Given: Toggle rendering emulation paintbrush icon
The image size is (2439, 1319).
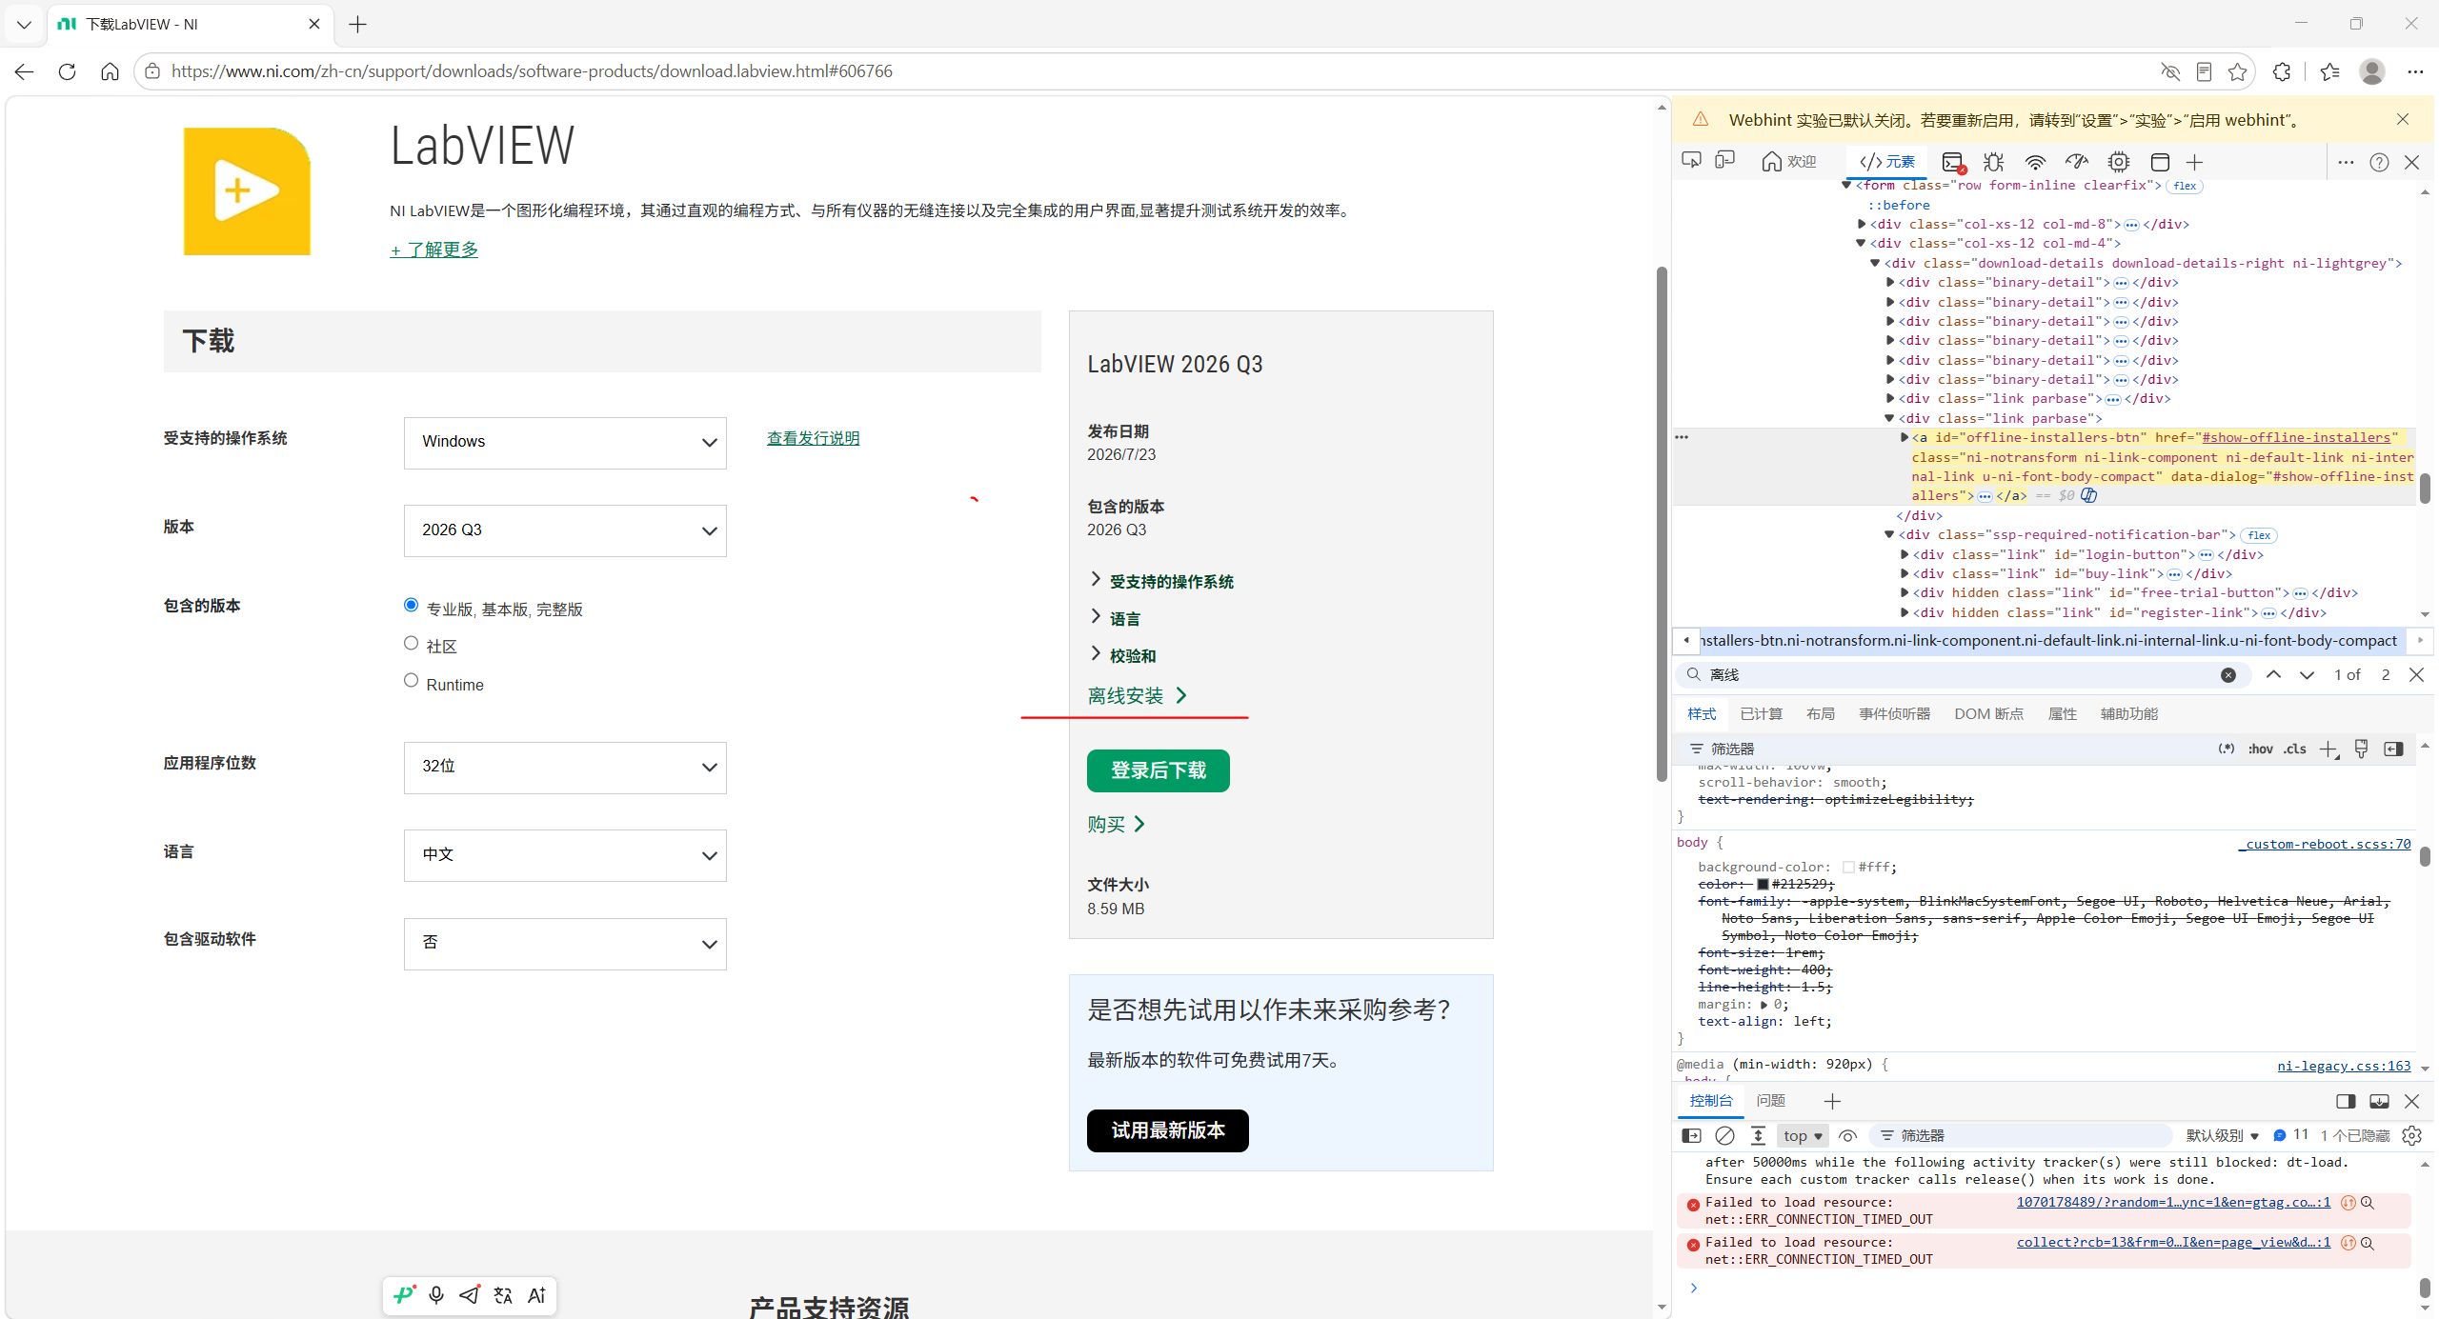Looking at the screenshot, I should point(2362,749).
